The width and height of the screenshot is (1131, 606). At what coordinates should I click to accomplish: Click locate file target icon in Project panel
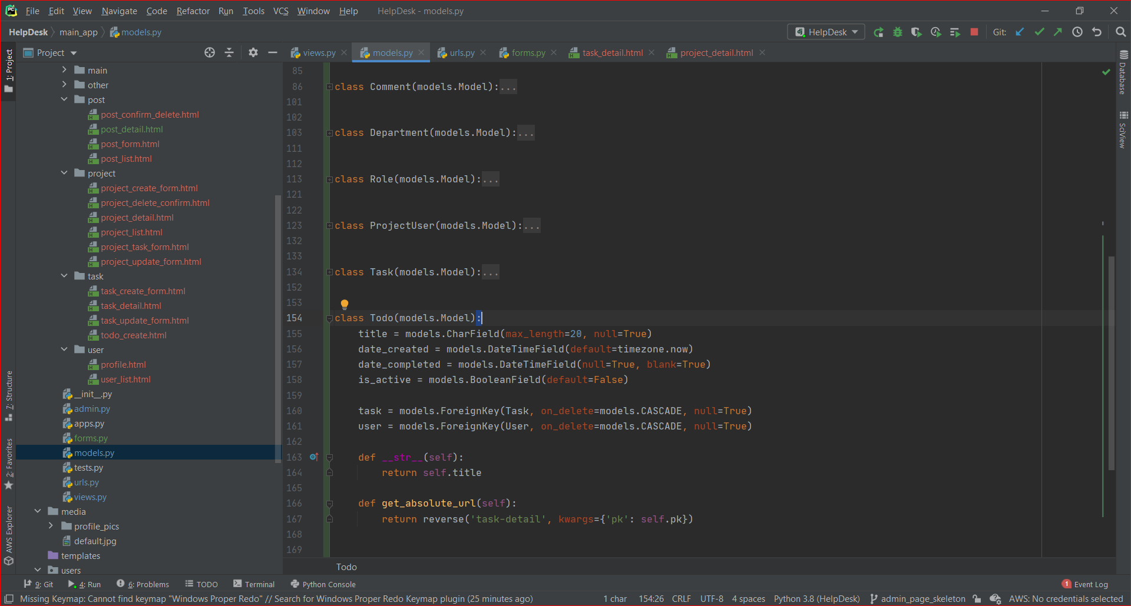click(210, 53)
